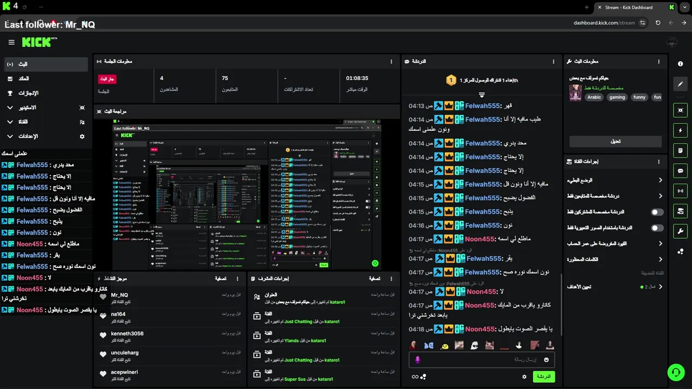Toggle the chat bubble widget icon in right rail

(680, 171)
